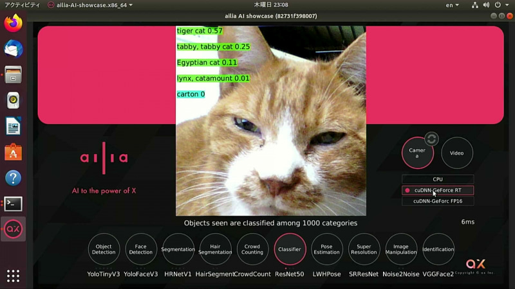Click the 'tabby, tabby cat 0.25' label
The image size is (515, 289).
point(214,46)
